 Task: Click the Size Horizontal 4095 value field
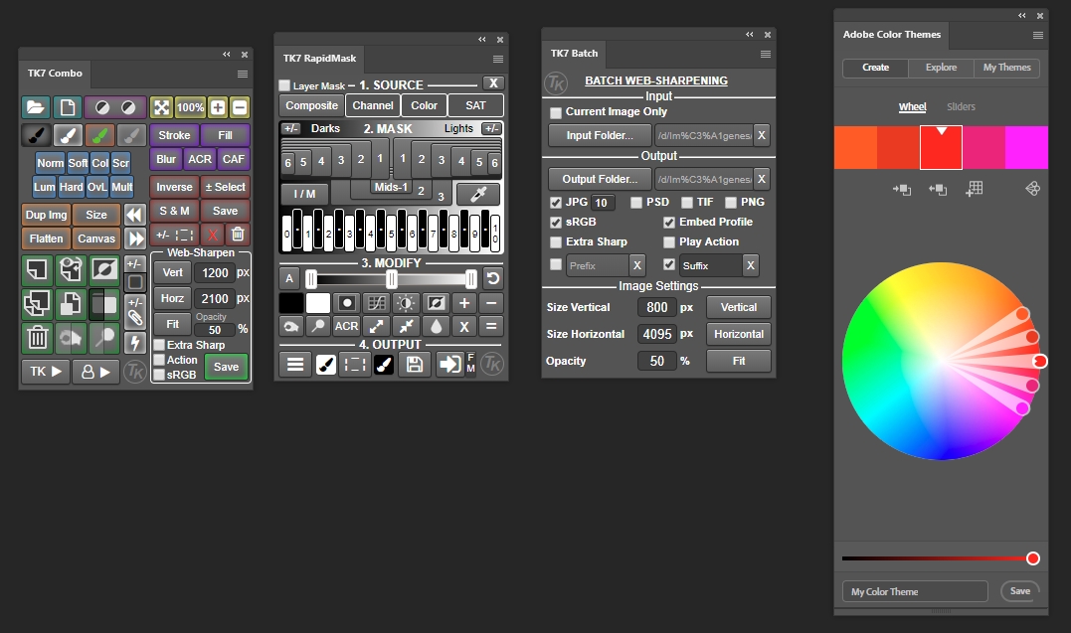coord(657,334)
